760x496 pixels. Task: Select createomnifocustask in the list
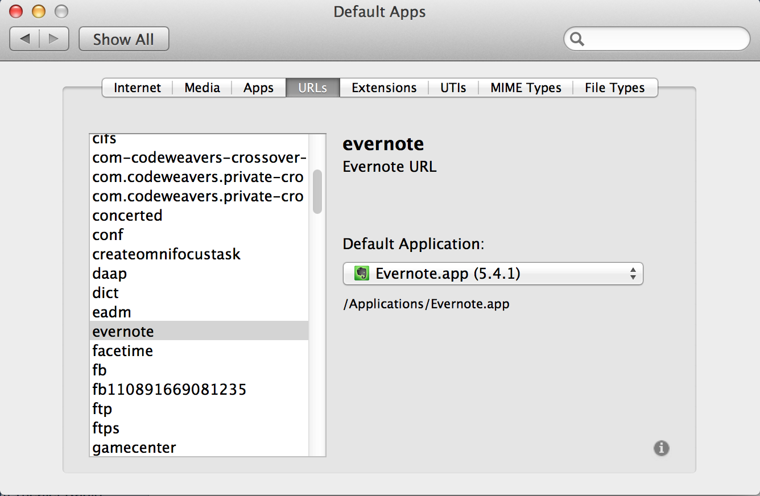point(199,254)
